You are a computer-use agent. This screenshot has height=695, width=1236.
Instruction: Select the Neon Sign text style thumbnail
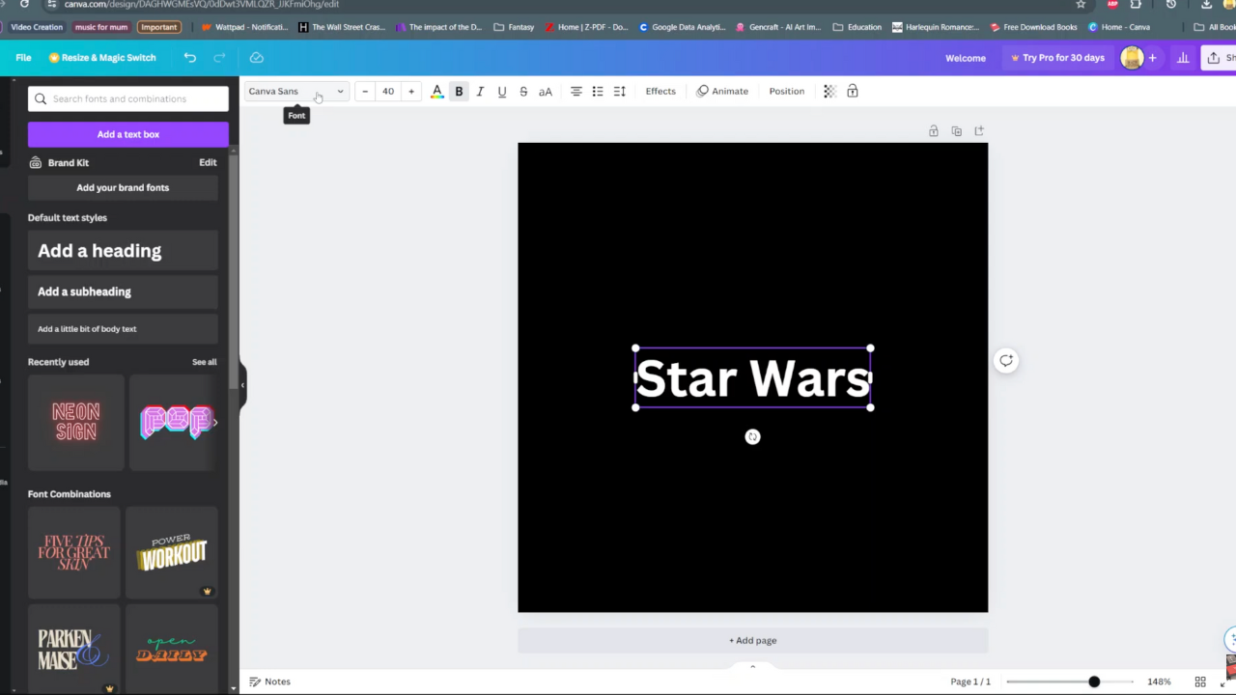(x=76, y=423)
